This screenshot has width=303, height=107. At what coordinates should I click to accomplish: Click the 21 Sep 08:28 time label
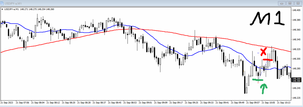click(x=84, y=103)
